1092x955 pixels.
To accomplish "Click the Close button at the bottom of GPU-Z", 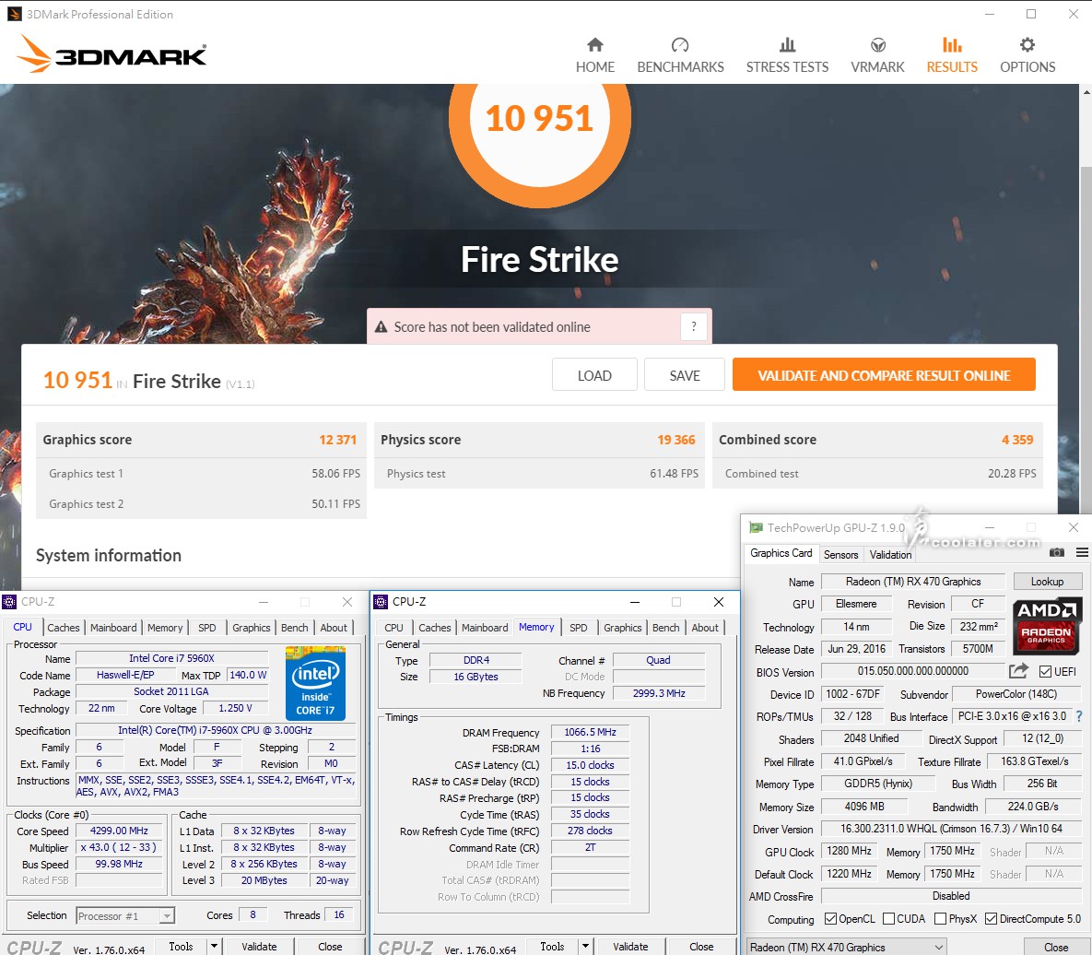I will click(1056, 947).
